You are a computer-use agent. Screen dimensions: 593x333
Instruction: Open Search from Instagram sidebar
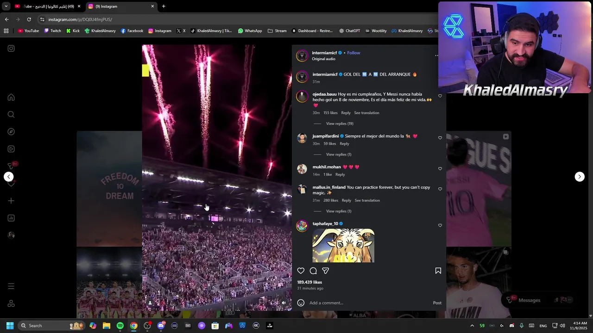[x=11, y=115]
